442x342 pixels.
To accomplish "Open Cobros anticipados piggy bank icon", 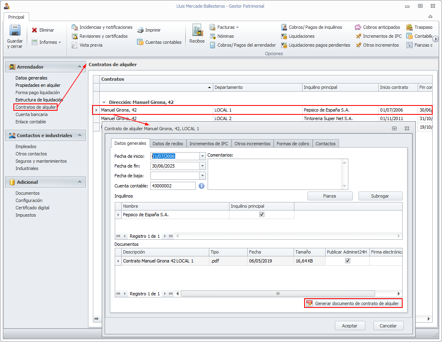I will pyautogui.click(x=358, y=27).
